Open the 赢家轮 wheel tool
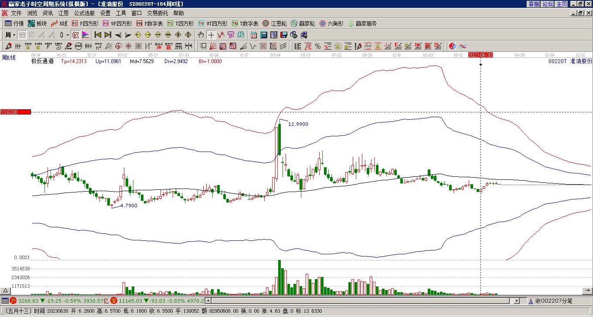 tap(303, 24)
